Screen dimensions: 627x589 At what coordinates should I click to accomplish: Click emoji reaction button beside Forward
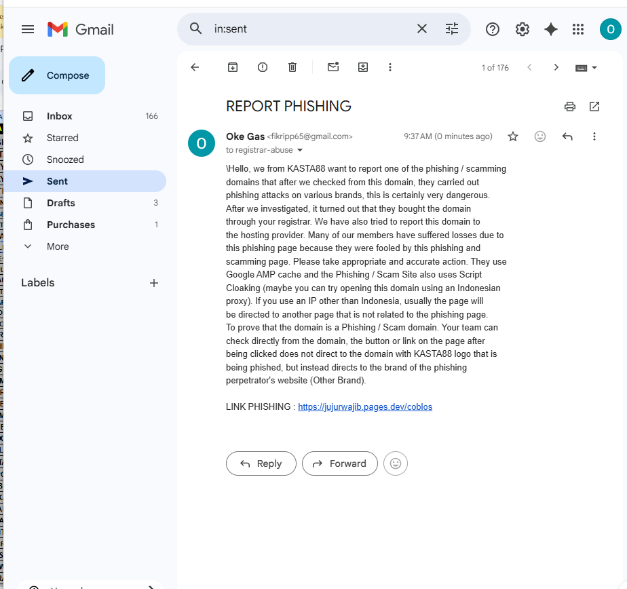pos(395,463)
